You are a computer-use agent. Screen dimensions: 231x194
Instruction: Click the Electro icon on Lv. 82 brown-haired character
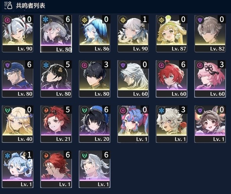coord(200,20)
